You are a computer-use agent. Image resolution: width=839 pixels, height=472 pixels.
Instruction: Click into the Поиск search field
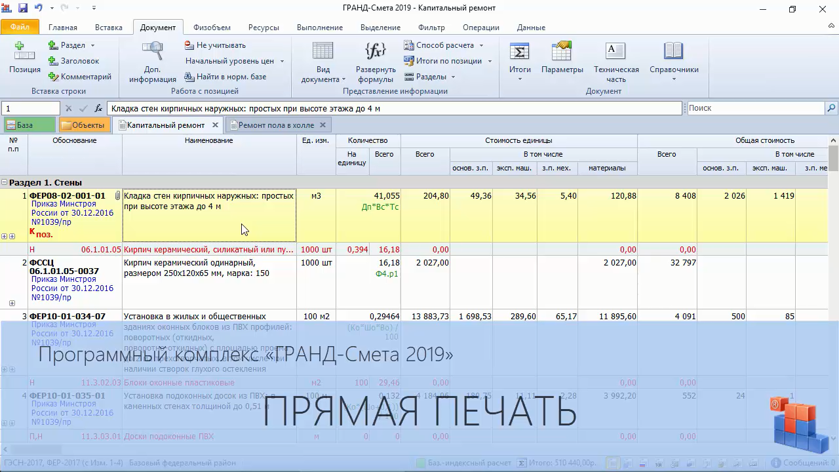pyautogui.click(x=756, y=108)
